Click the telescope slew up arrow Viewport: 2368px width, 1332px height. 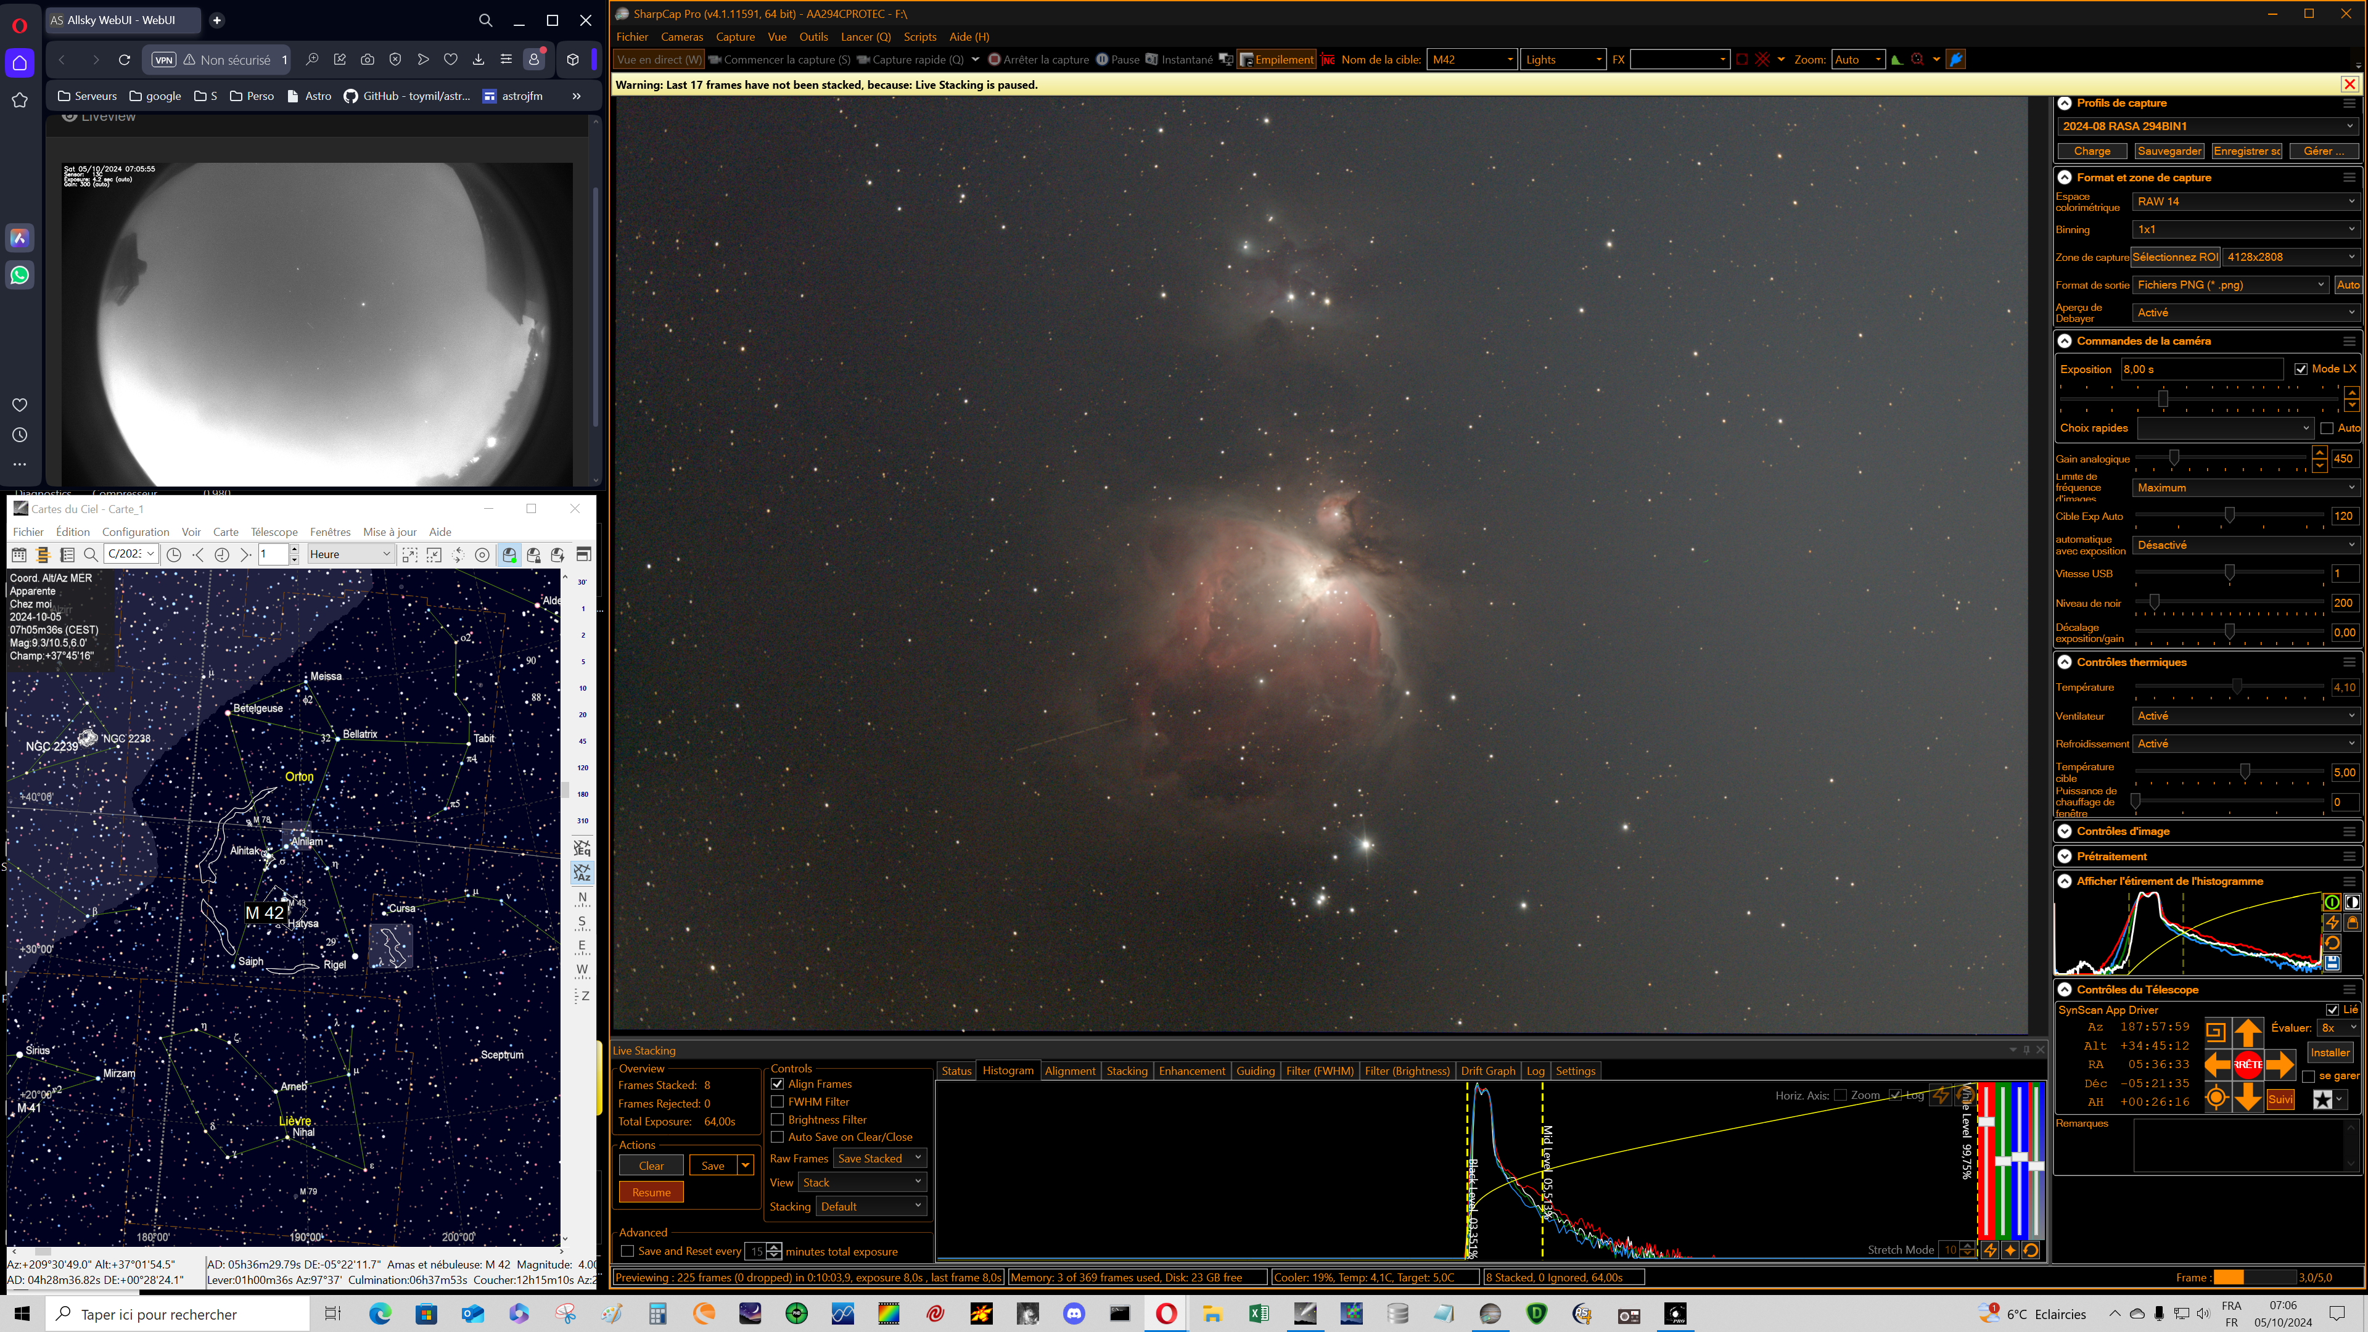2248,1032
